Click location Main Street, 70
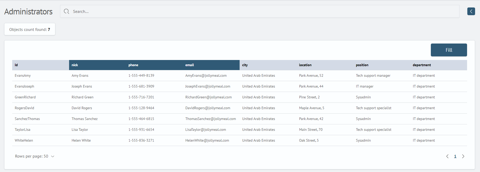 [311, 130]
